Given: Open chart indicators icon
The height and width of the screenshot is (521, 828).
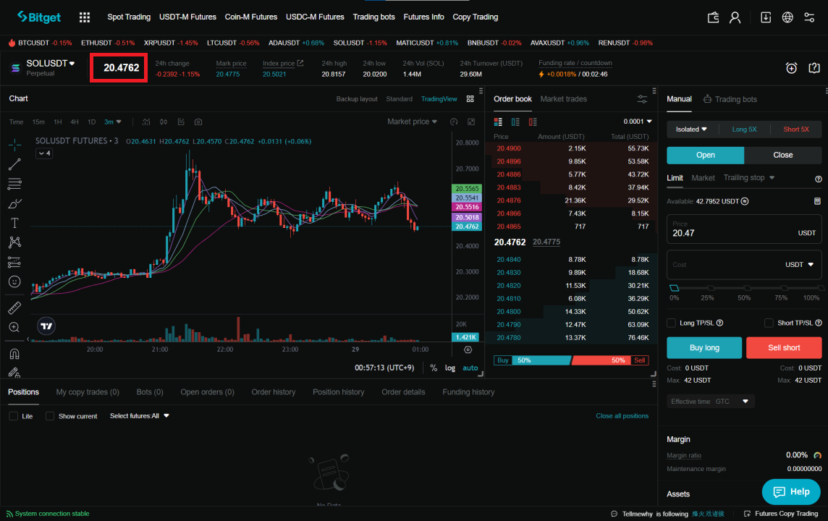Looking at the screenshot, I should 146,122.
